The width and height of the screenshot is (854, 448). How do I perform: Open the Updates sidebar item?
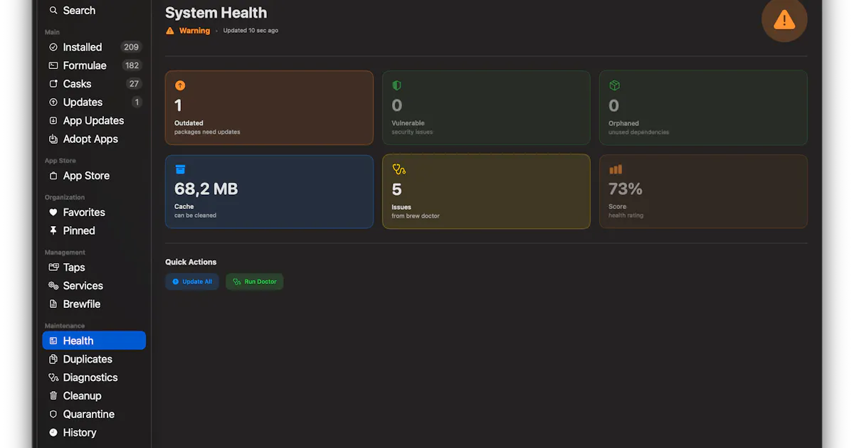pyautogui.click(x=94, y=102)
